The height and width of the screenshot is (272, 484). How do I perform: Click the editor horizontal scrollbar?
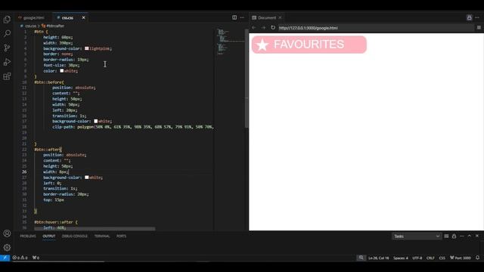click(95, 229)
